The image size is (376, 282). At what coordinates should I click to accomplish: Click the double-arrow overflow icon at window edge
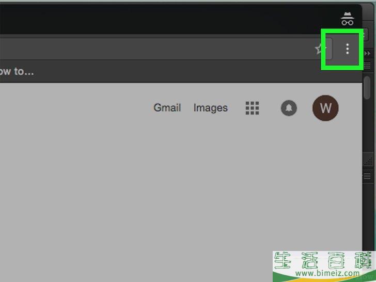(x=367, y=53)
